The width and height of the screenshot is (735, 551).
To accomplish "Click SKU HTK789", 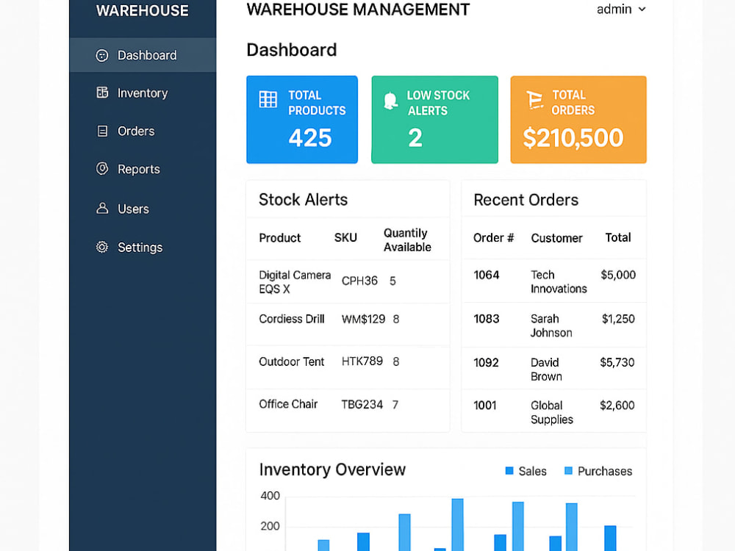I will point(362,361).
